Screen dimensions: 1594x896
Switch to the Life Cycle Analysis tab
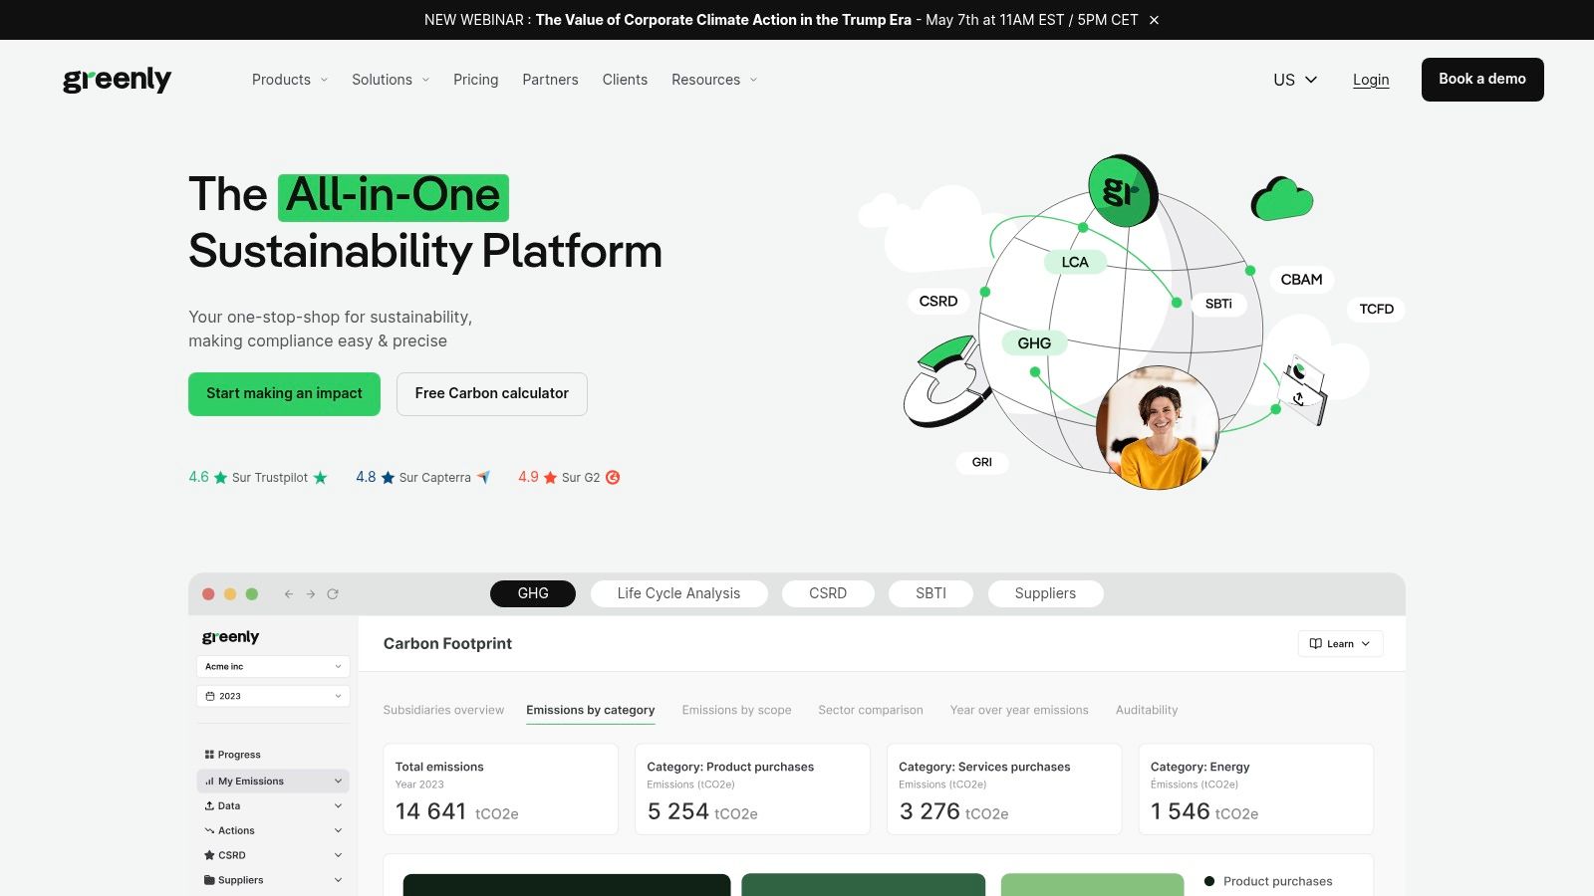[x=678, y=593]
